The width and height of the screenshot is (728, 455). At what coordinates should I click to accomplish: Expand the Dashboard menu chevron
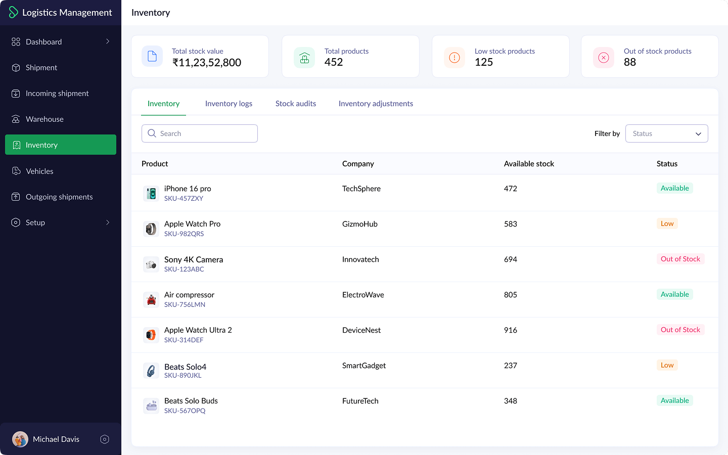[108, 41]
